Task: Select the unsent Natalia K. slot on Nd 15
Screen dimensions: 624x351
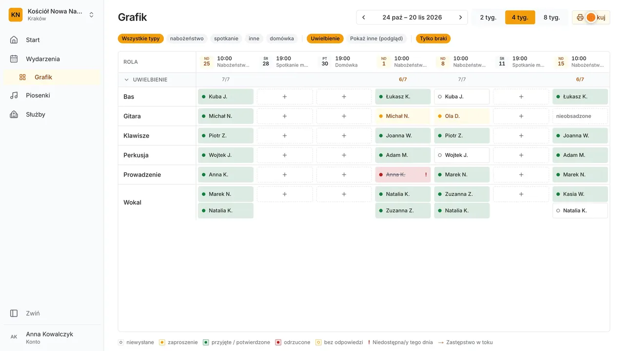Action: (580, 211)
